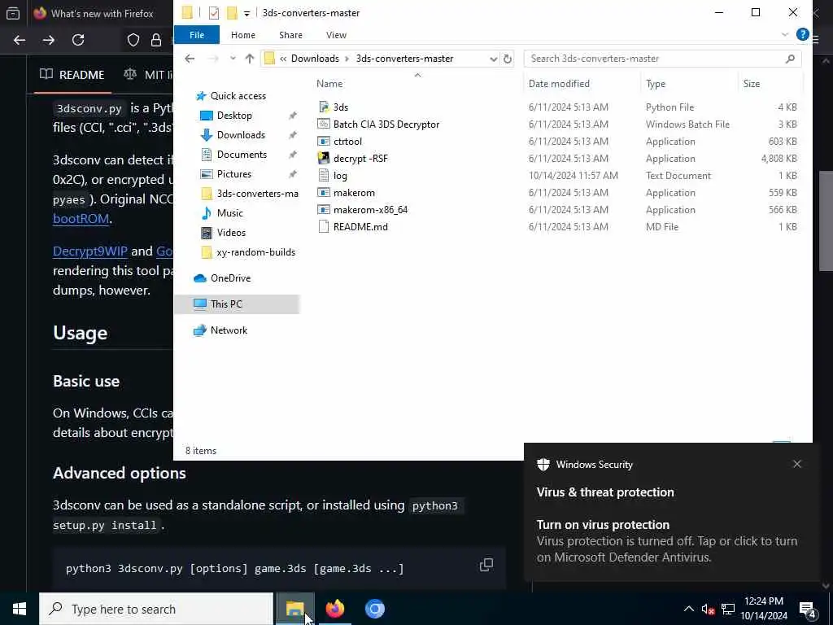The height and width of the screenshot is (625, 833).
Task: Sort files by the Name column
Action: click(x=329, y=84)
